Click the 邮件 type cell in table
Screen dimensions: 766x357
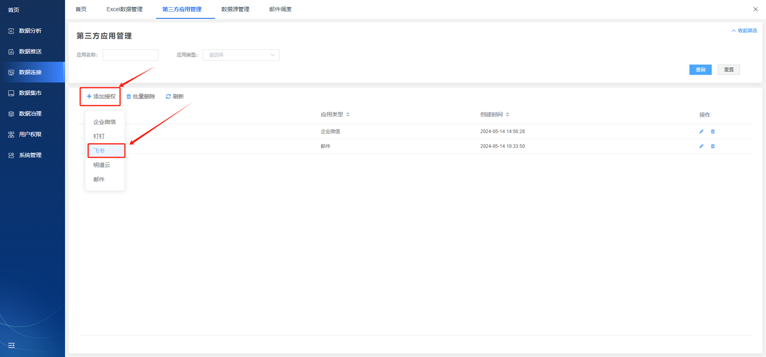point(326,146)
